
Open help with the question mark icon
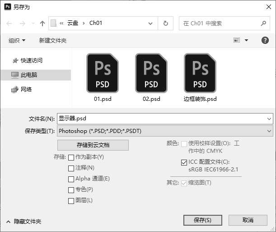coord(265,40)
